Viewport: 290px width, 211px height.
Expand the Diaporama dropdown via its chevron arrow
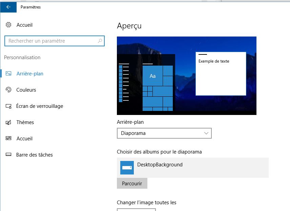point(206,133)
